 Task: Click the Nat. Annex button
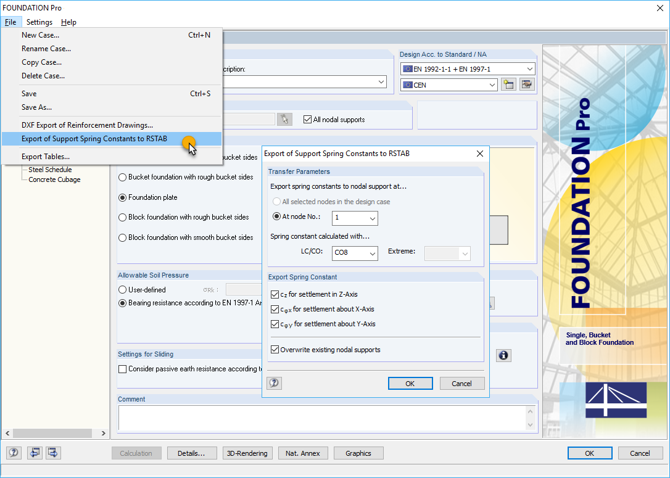pos(303,453)
